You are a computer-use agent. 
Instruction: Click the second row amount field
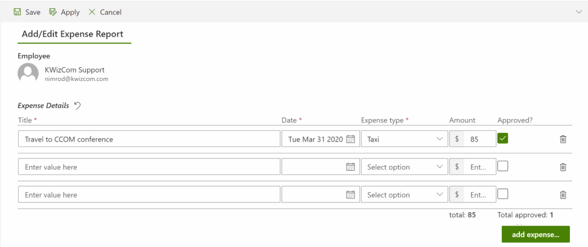[x=472, y=167]
